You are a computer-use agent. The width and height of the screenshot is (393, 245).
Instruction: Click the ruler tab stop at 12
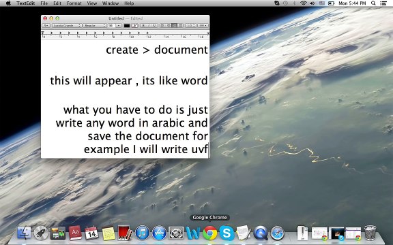point(147,33)
